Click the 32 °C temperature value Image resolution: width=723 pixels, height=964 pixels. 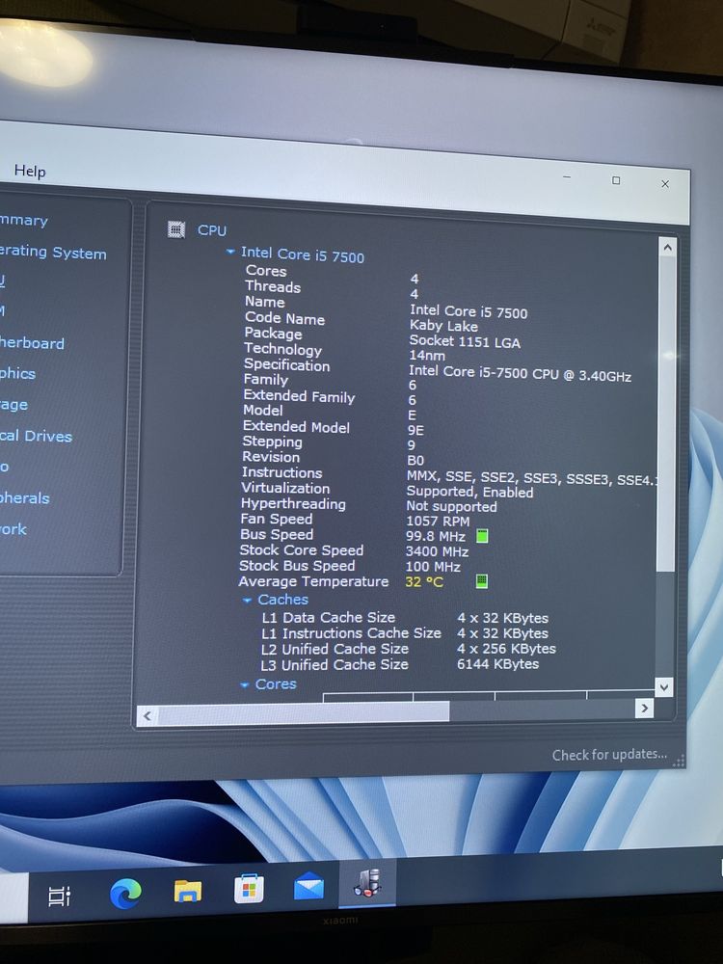[x=424, y=581]
